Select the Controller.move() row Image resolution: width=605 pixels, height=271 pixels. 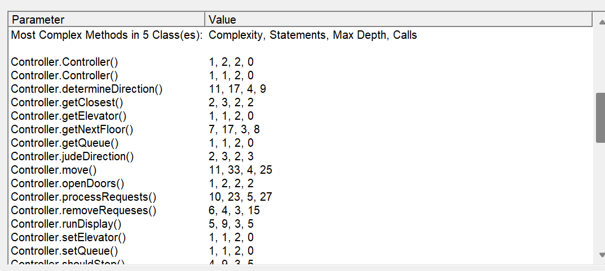(x=301, y=170)
